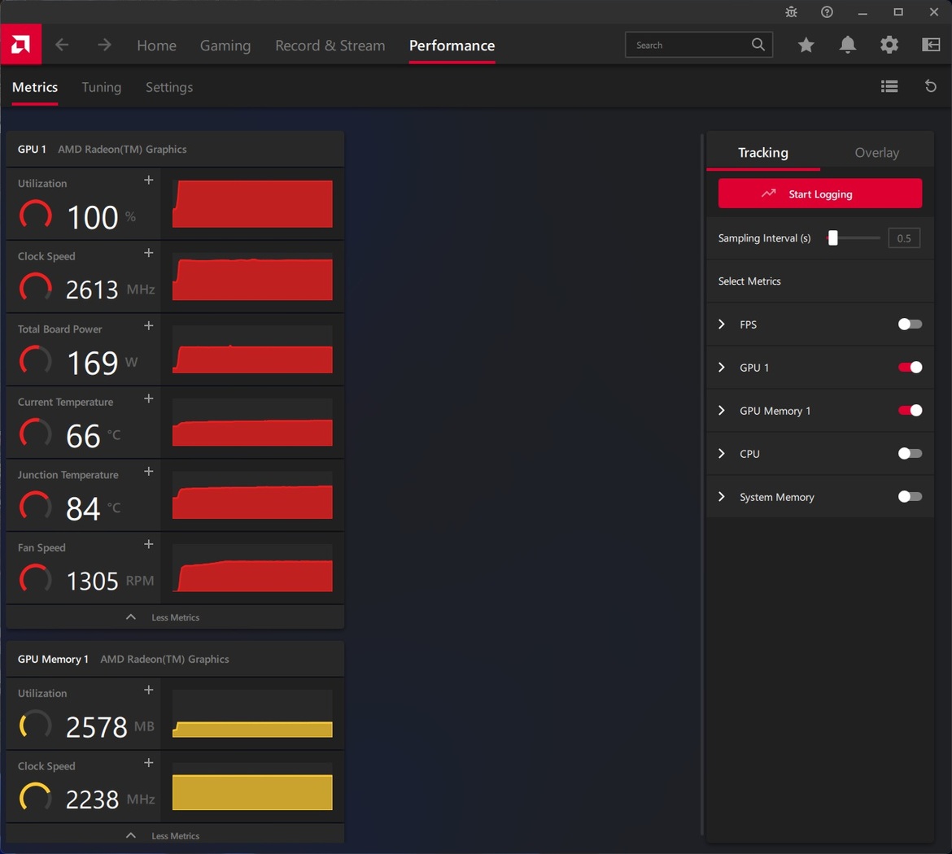Click the Junction Temperature history graph

[x=252, y=495]
